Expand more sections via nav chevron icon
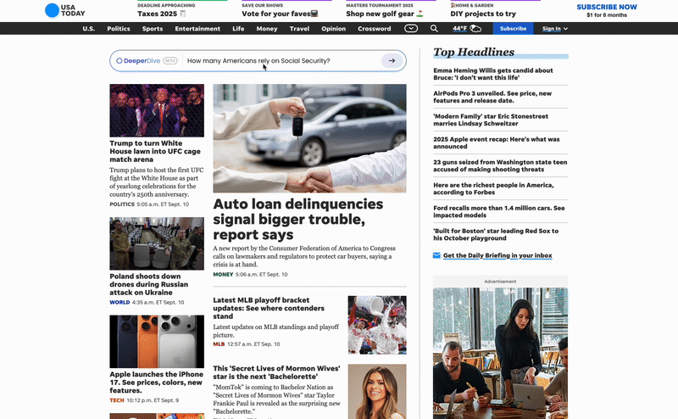The image size is (678, 419). (411, 29)
